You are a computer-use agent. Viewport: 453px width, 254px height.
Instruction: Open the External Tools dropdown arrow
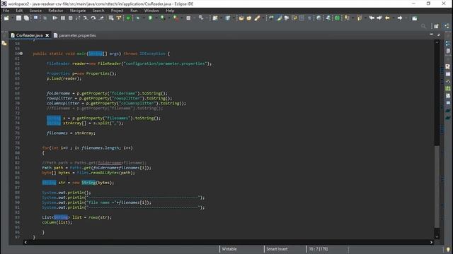pos(182,18)
